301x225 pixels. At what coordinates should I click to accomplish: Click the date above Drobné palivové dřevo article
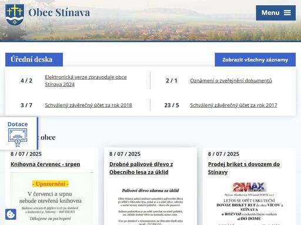point(125,154)
